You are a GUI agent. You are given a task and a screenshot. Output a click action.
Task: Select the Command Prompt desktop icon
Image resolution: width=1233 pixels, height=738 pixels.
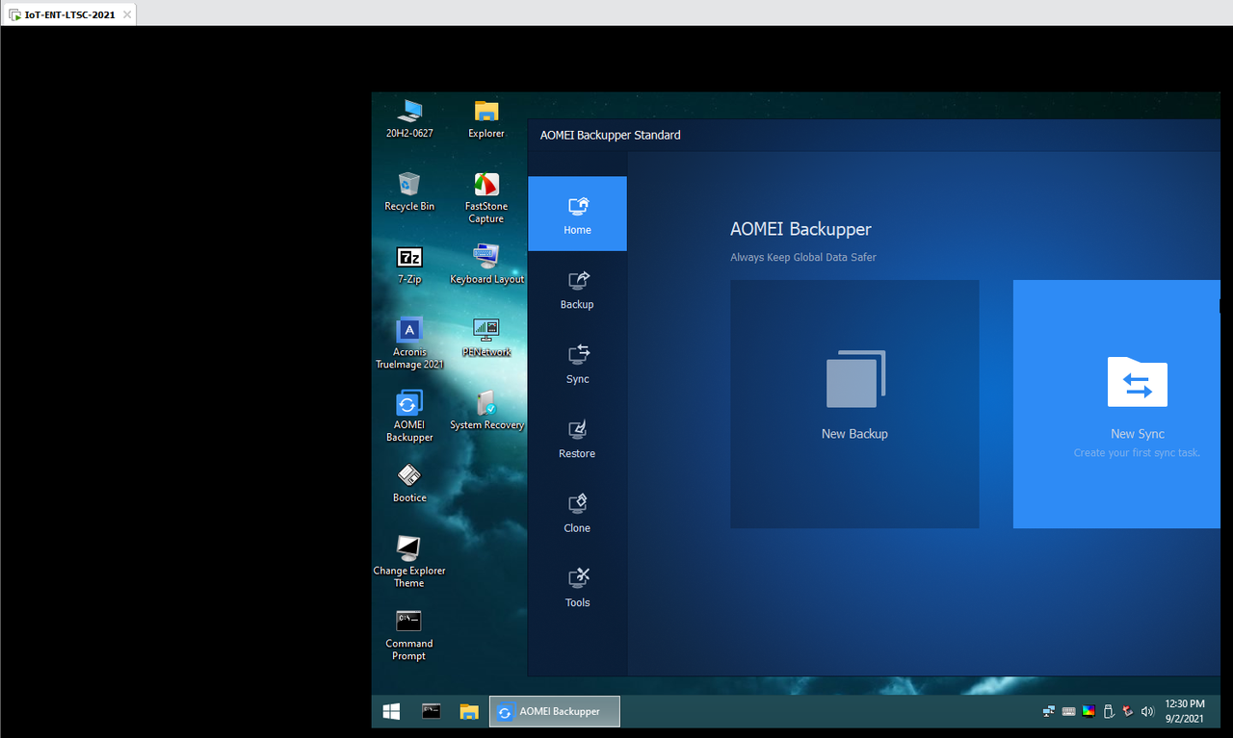tap(409, 635)
